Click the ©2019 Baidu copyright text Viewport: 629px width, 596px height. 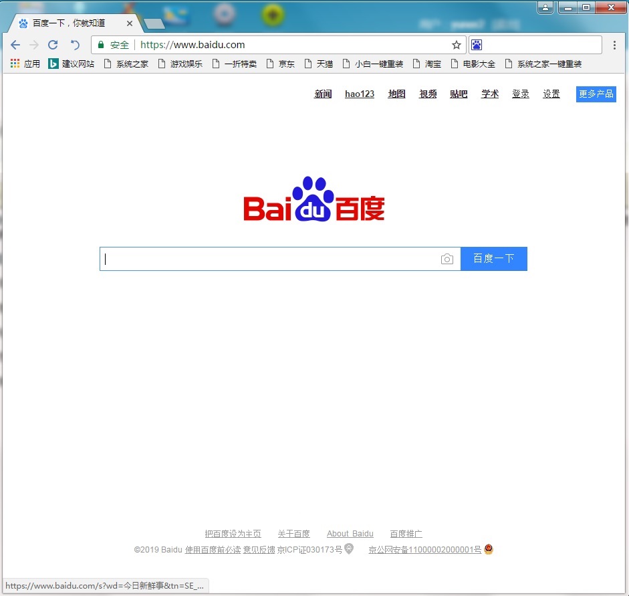158,549
